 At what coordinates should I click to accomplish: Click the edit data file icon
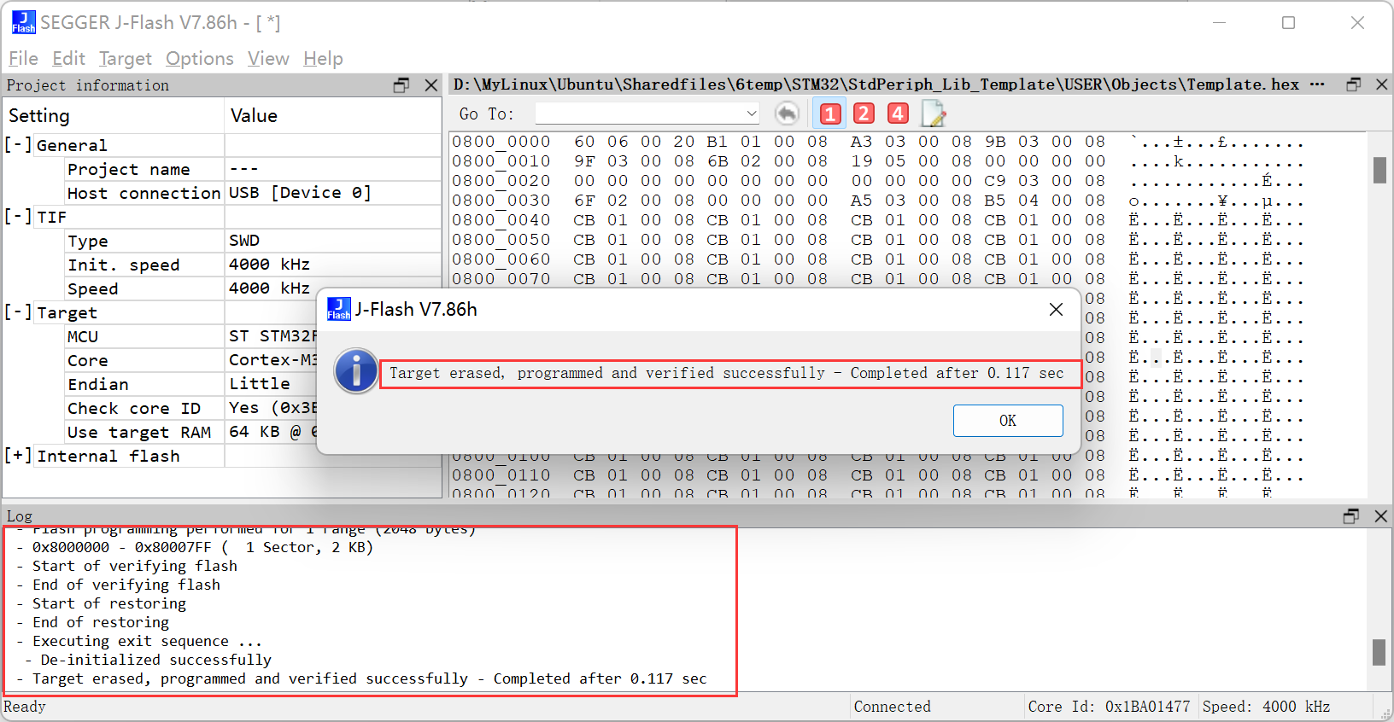pos(933,114)
